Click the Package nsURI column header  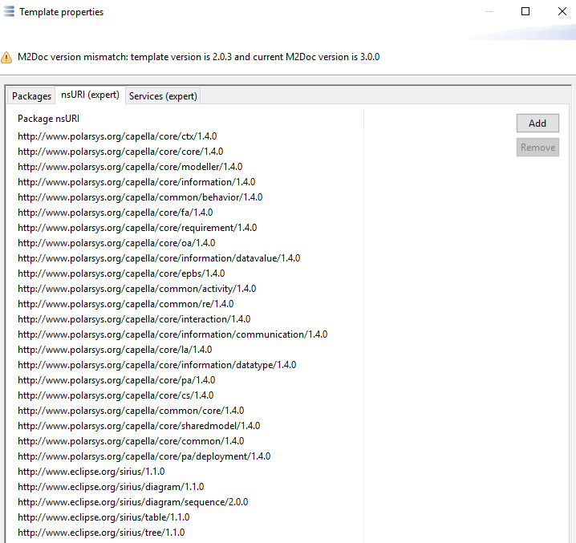[x=48, y=119]
